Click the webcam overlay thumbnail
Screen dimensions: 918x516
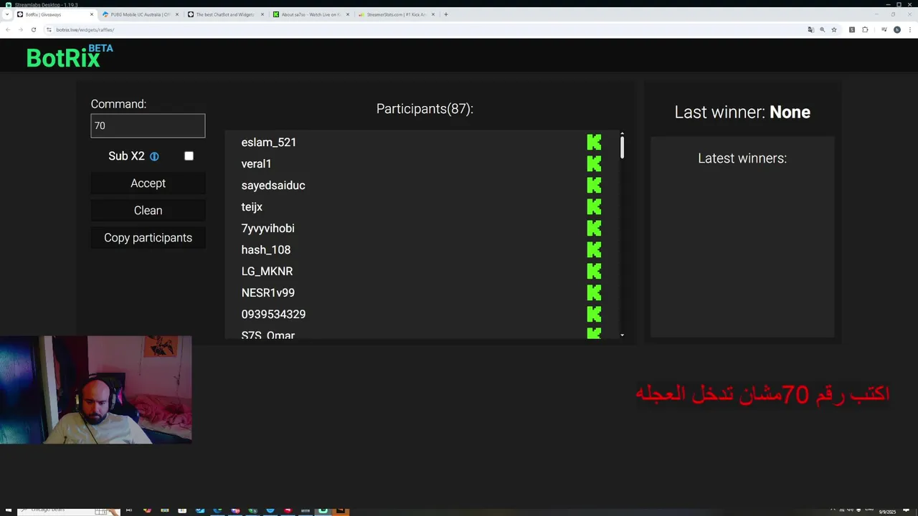pyautogui.click(x=96, y=390)
